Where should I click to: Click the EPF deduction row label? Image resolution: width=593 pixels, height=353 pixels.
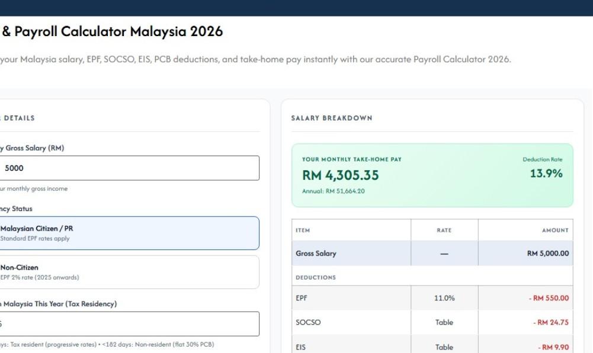click(x=302, y=298)
